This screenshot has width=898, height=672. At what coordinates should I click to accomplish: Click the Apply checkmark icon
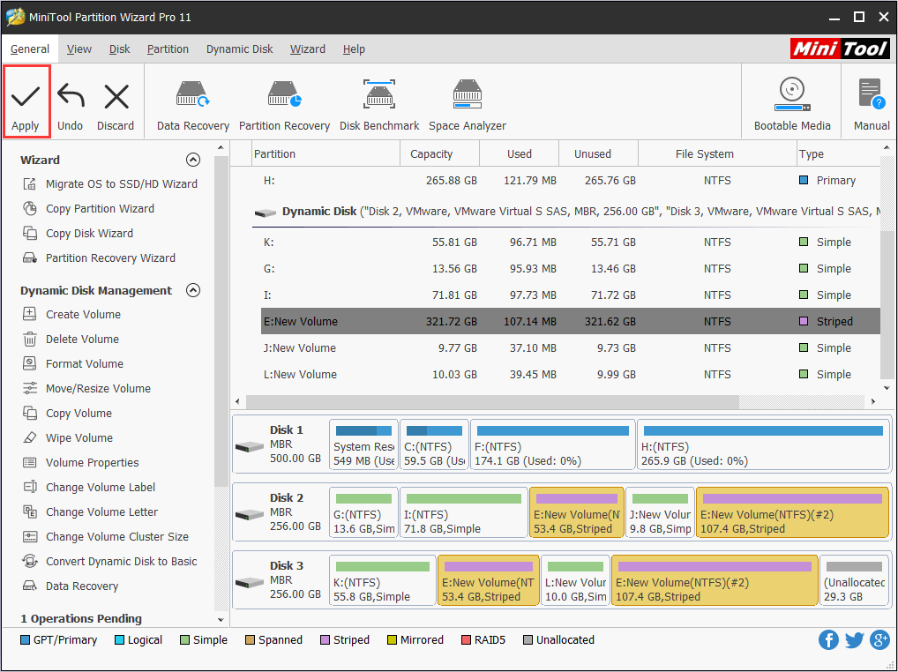click(x=26, y=96)
